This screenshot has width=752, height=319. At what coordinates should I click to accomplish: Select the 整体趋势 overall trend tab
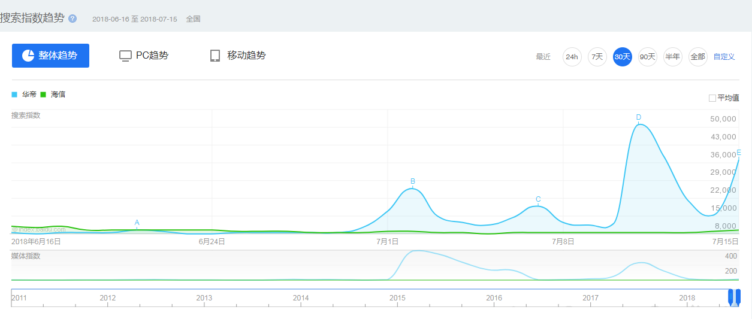(50, 56)
